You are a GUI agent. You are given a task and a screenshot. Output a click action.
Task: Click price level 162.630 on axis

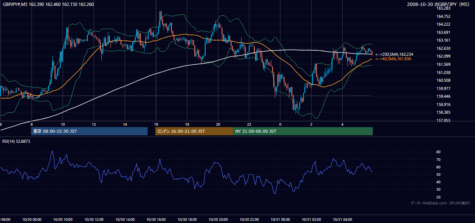coord(443,48)
